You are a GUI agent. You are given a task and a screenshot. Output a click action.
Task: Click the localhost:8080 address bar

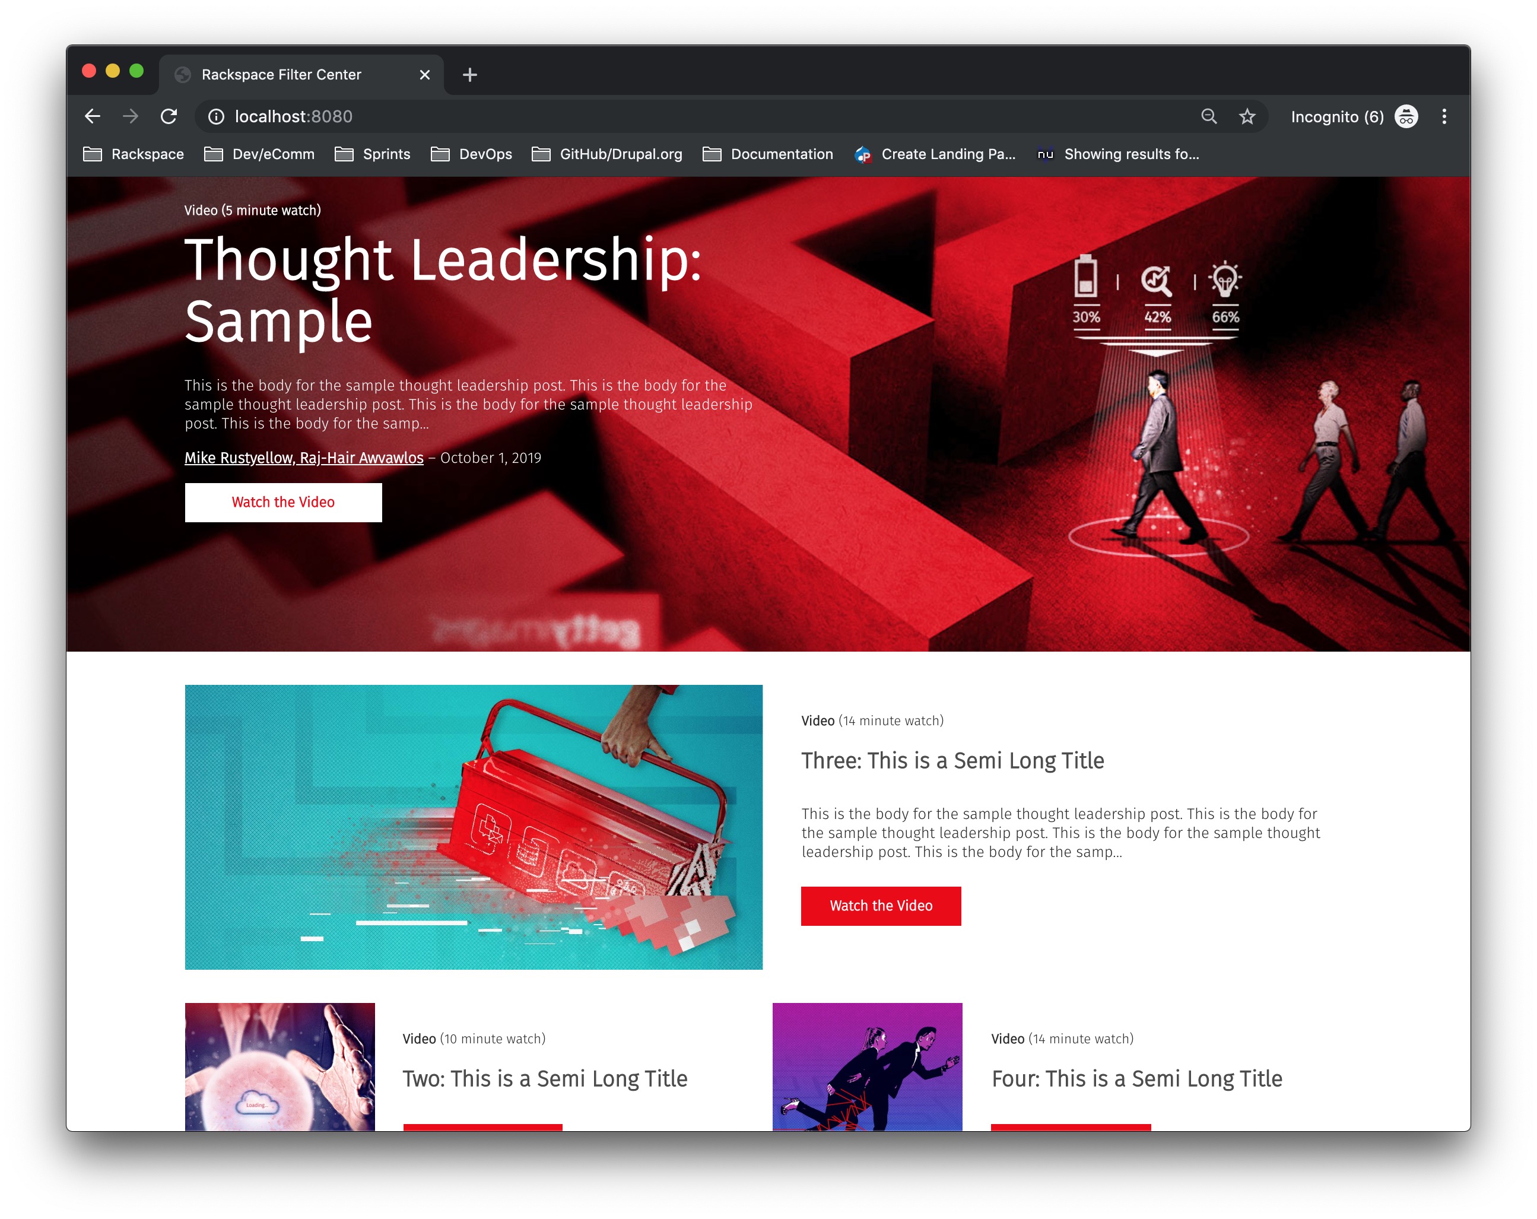click(294, 116)
